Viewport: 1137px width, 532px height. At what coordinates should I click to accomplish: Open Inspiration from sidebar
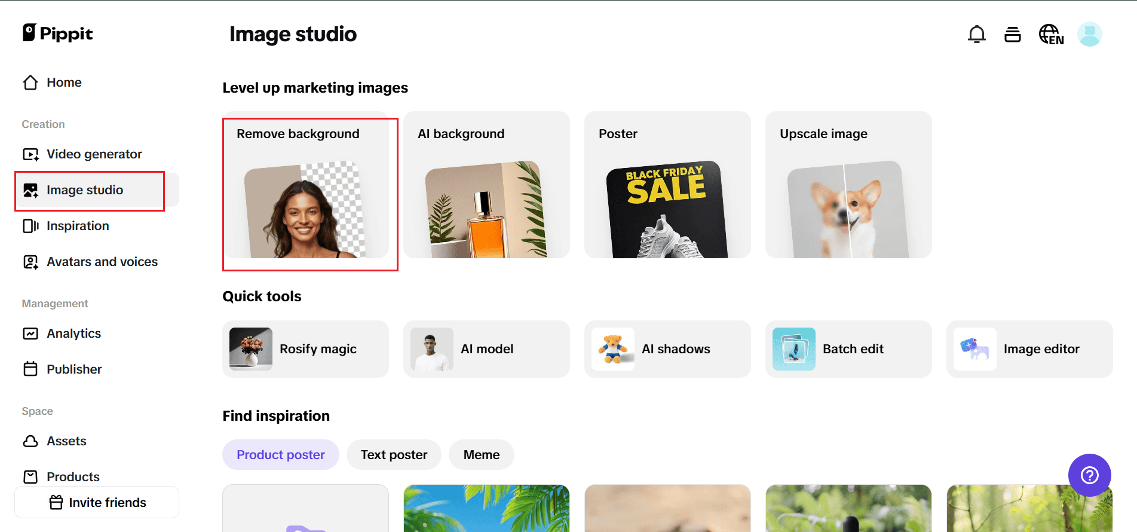coord(97,226)
